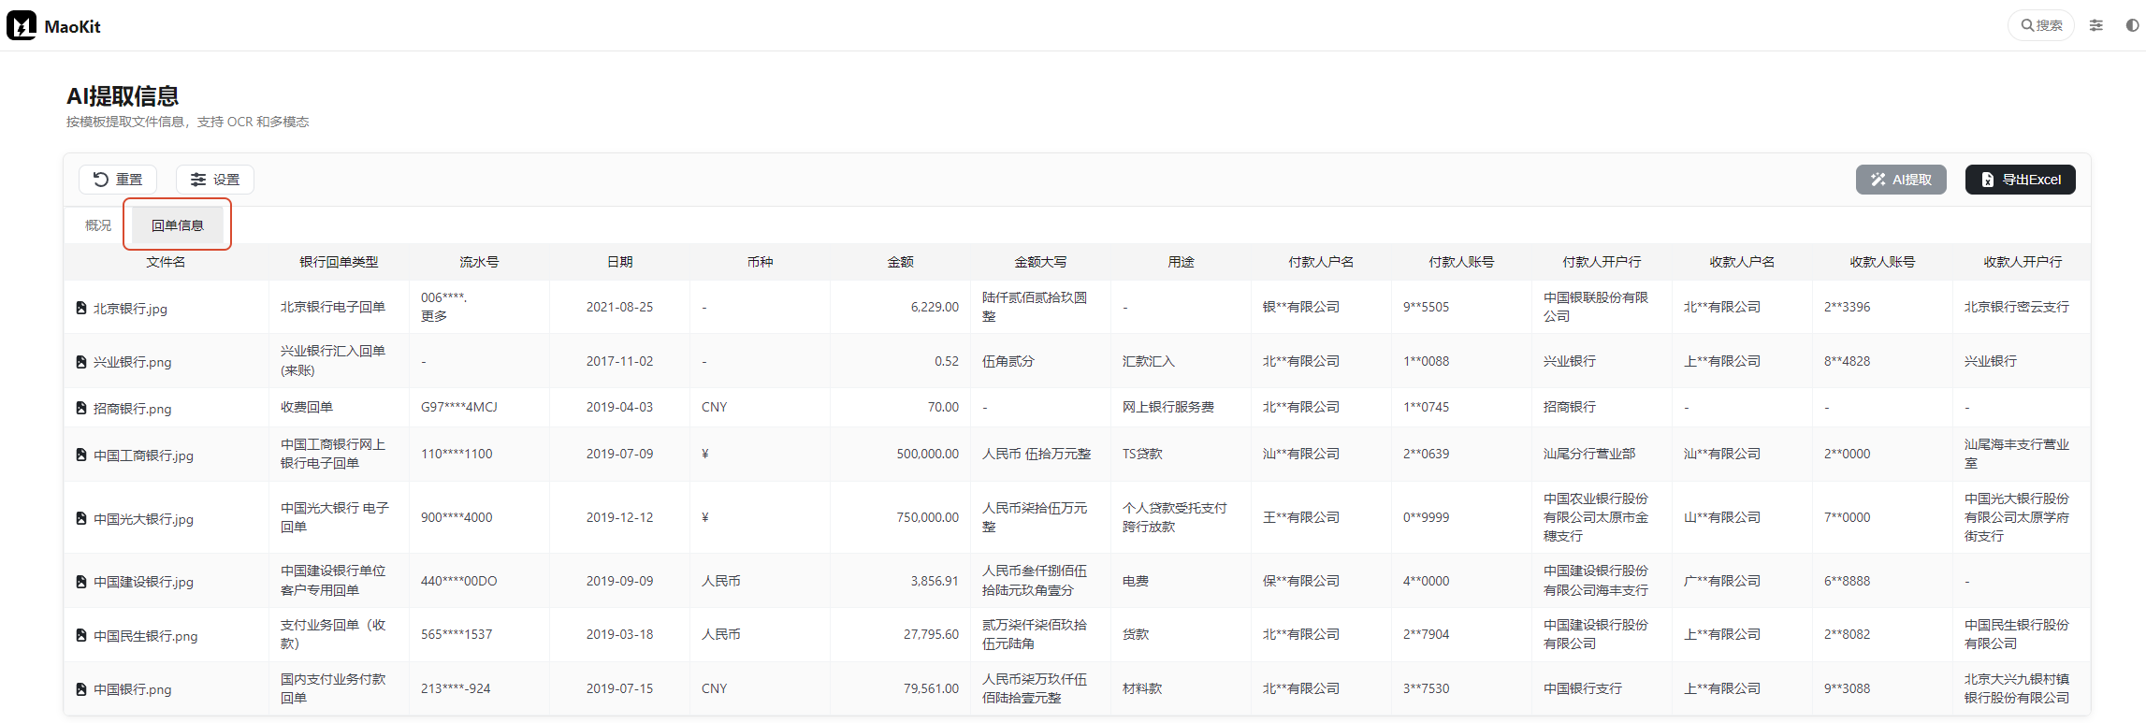Click the 重置 reset button
The image size is (2146, 723).
point(118,180)
